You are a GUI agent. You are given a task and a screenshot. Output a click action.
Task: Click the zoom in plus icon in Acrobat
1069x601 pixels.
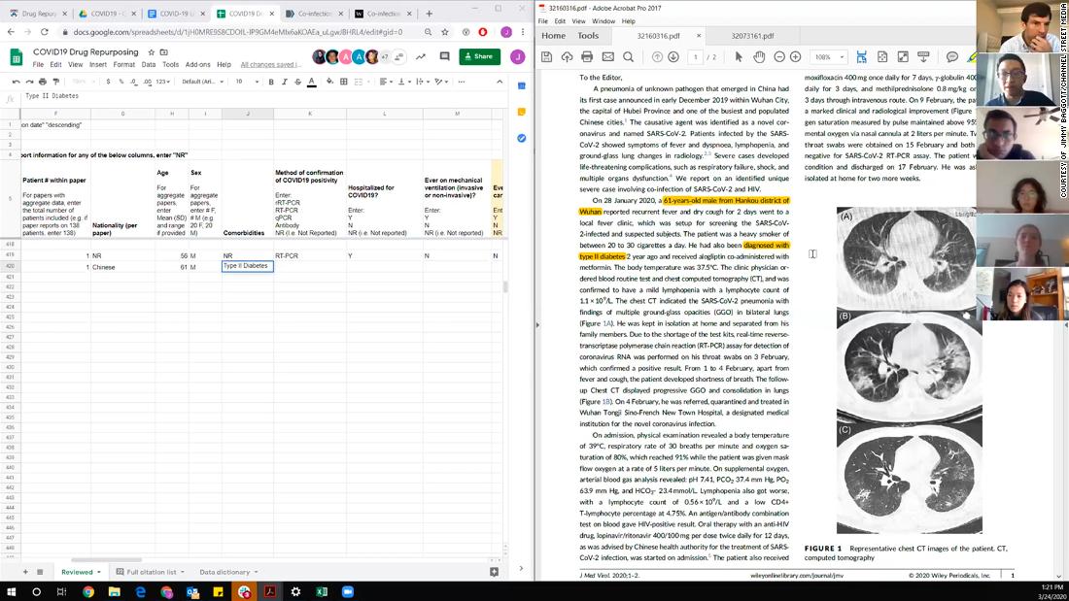point(795,57)
